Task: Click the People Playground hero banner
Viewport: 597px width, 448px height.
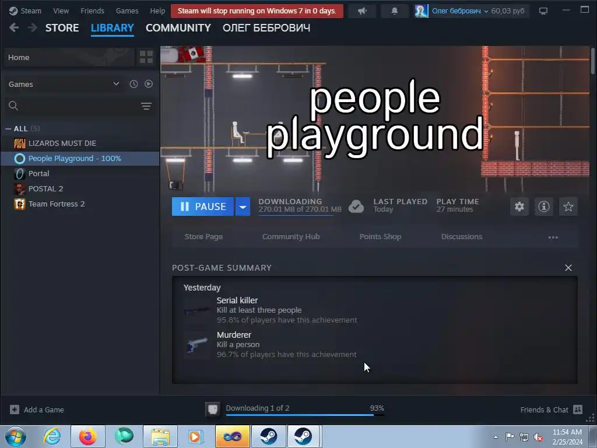Action: (375, 118)
